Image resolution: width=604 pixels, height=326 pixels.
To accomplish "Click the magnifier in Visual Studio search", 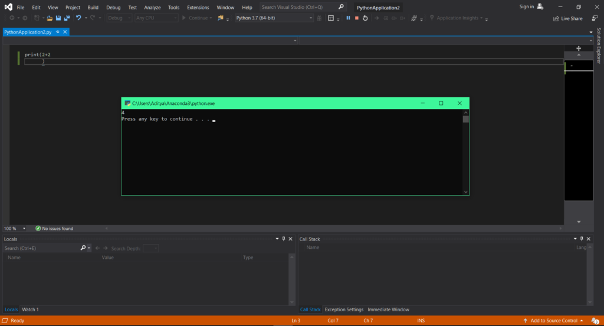I will (x=341, y=7).
